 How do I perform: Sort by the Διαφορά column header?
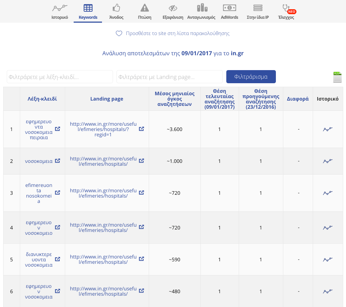tap(297, 99)
